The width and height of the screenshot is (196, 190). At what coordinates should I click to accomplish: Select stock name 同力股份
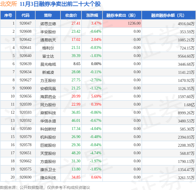tap(48, 105)
